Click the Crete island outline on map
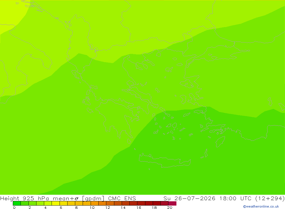The width and height of the screenshot is (285, 209). coord(165,160)
